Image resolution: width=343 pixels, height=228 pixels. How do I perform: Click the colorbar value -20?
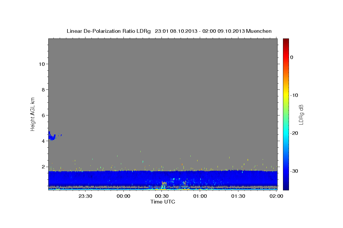tap(294, 133)
